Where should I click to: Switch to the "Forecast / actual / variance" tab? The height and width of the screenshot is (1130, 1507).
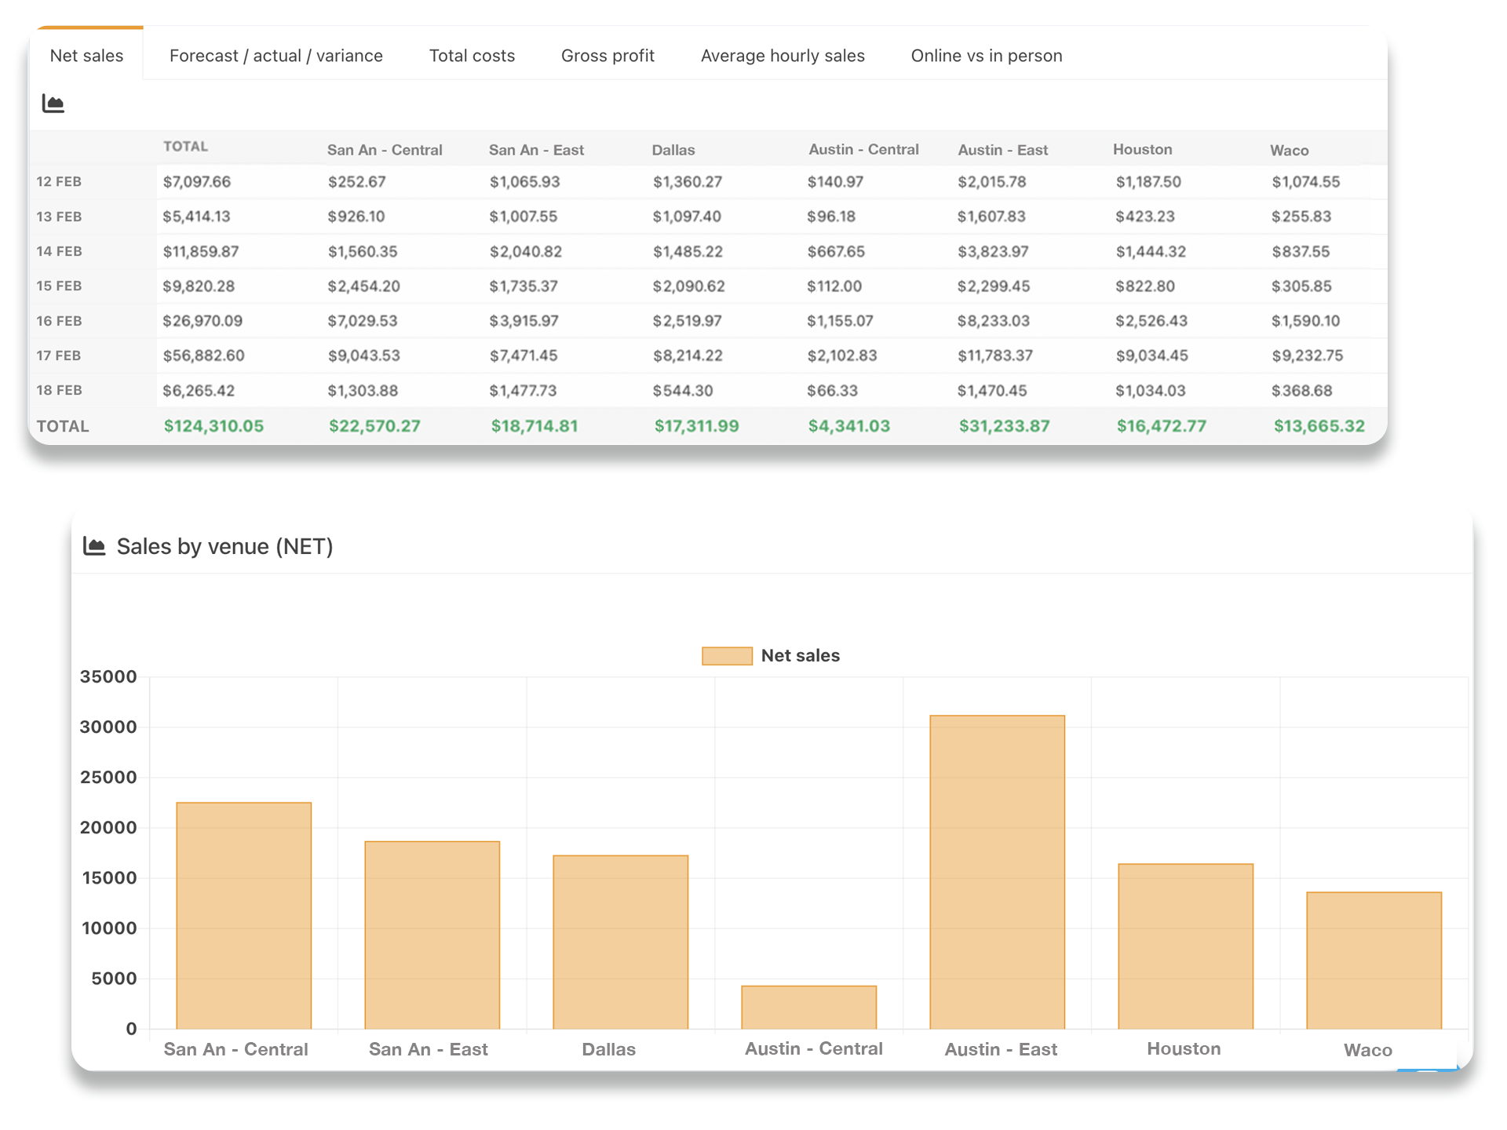[x=276, y=55]
